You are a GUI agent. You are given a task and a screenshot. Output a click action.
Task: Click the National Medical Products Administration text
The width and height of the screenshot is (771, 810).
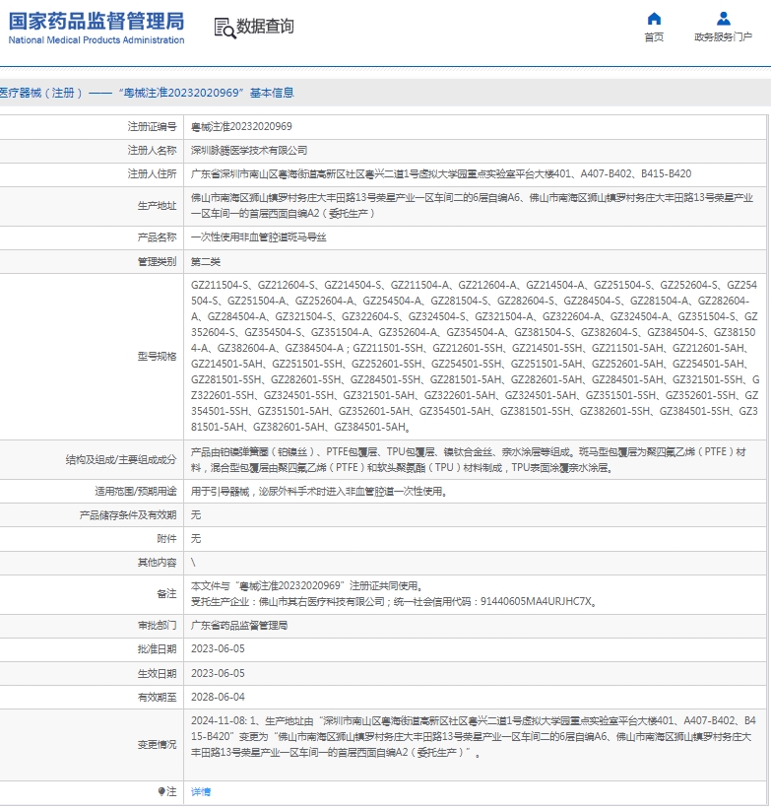pos(96,40)
